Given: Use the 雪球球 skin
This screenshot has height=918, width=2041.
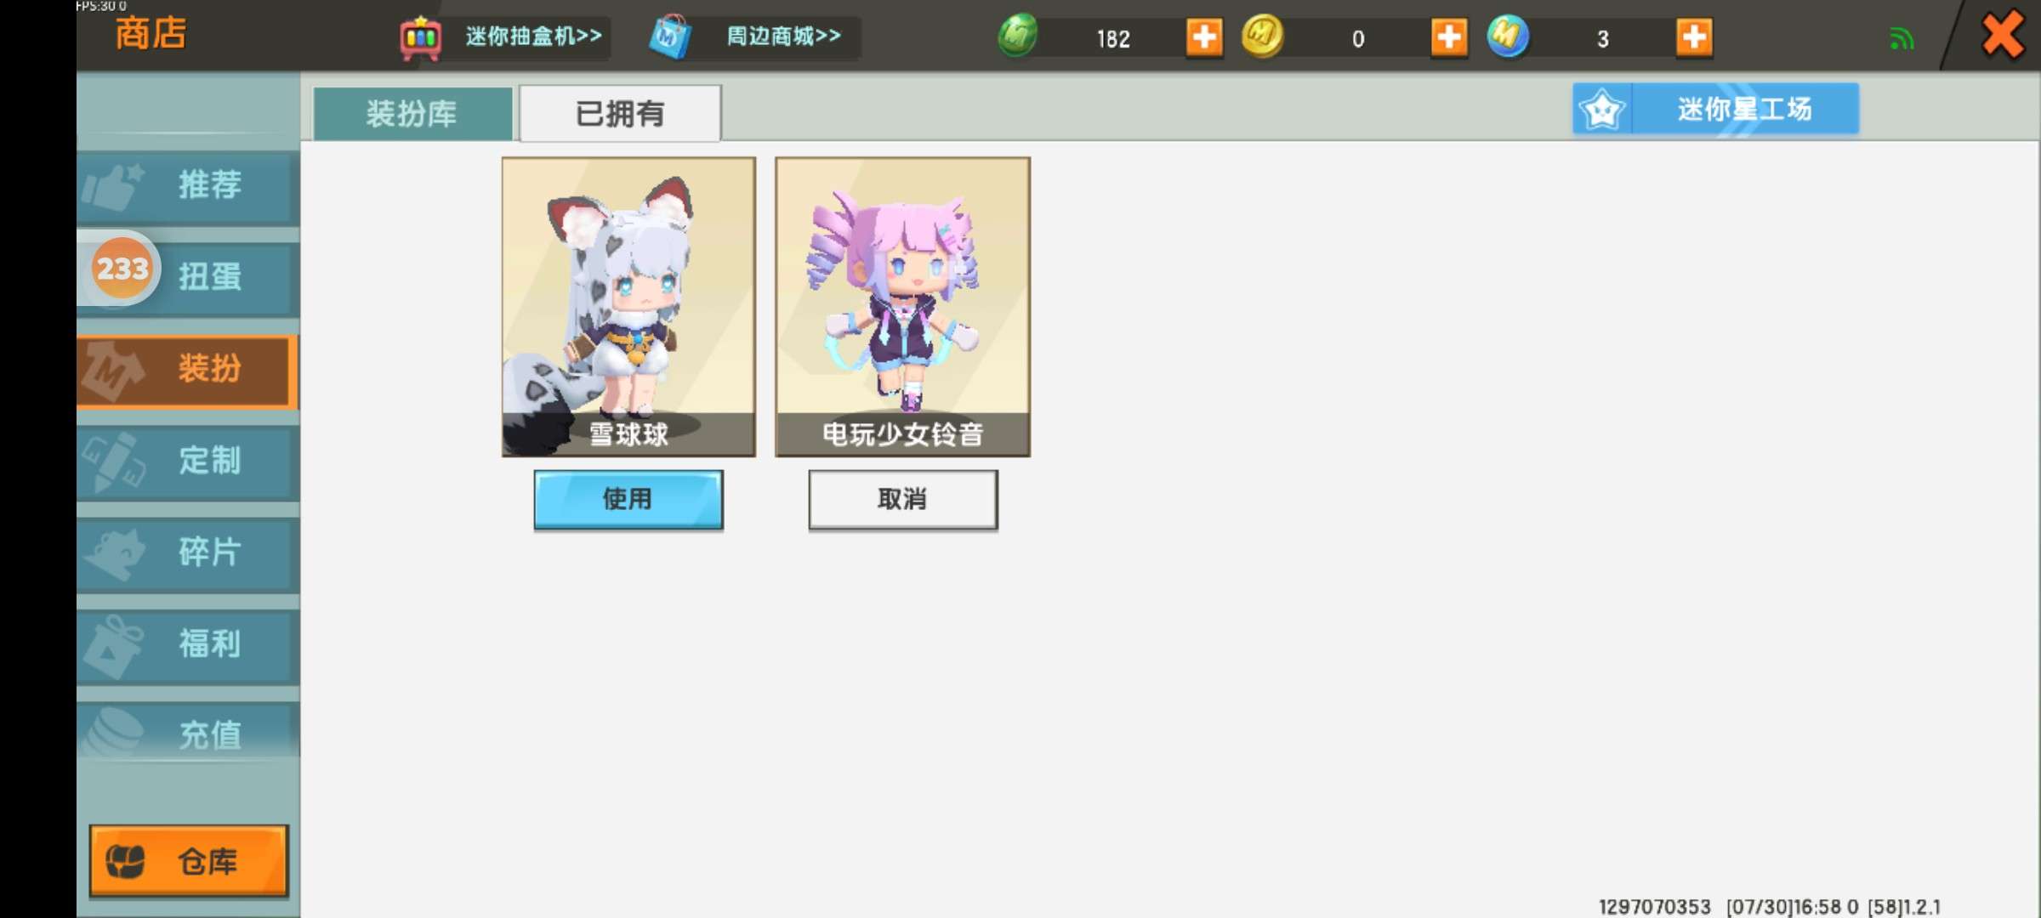Looking at the screenshot, I should (x=628, y=500).
